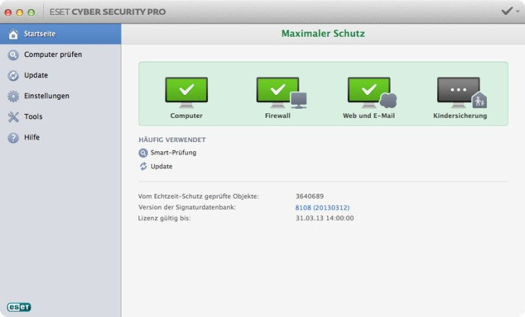Click the HÄUFIG VERWENDET heading
The image size is (525, 317).
pos(172,140)
